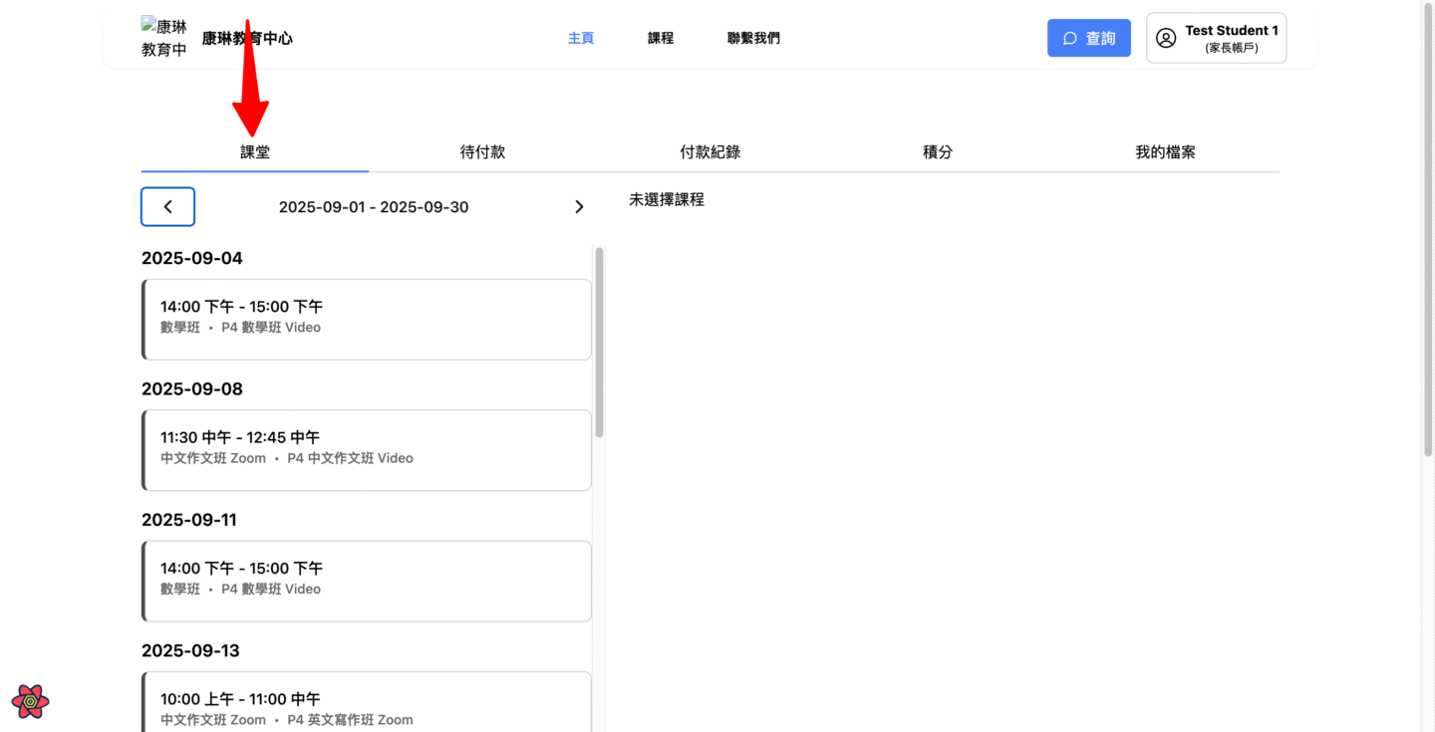1435x732 pixels.
Task: Select the 2025-09-11 數學班 lesson card
Action: [x=367, y=581]
